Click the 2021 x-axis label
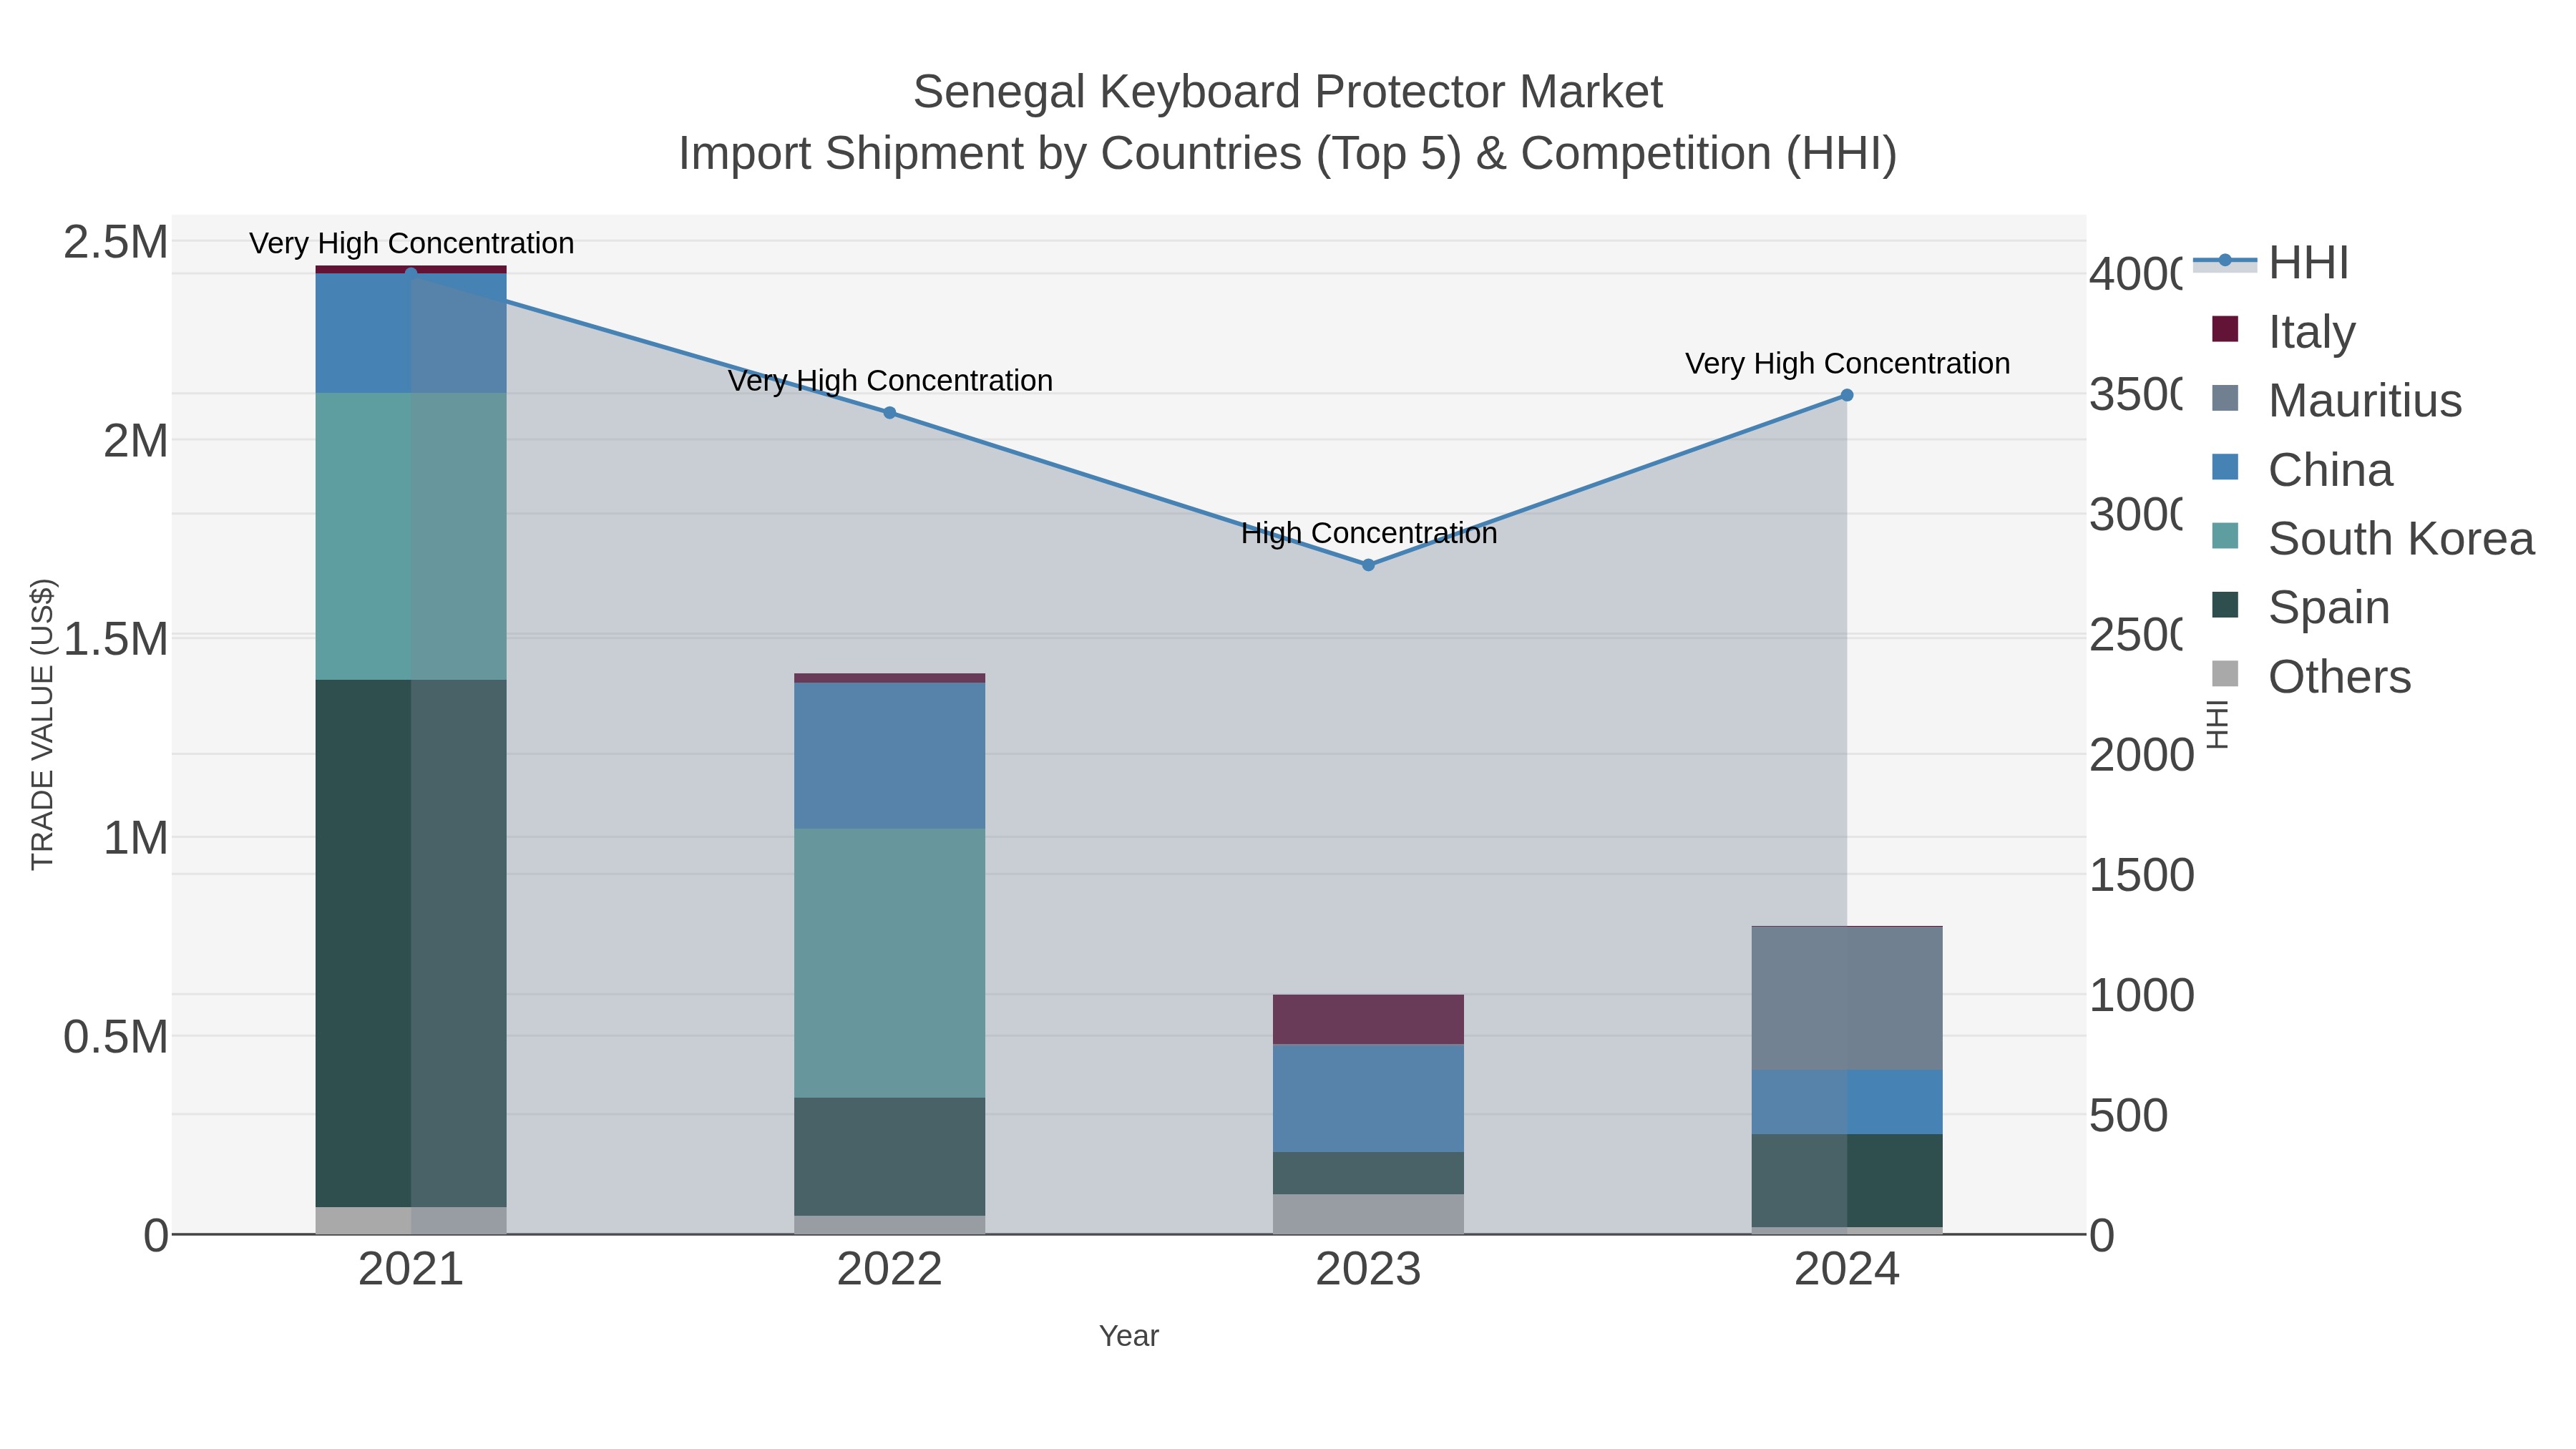The height and width of the screenshot is (1449, 2576). [411, 1270]
